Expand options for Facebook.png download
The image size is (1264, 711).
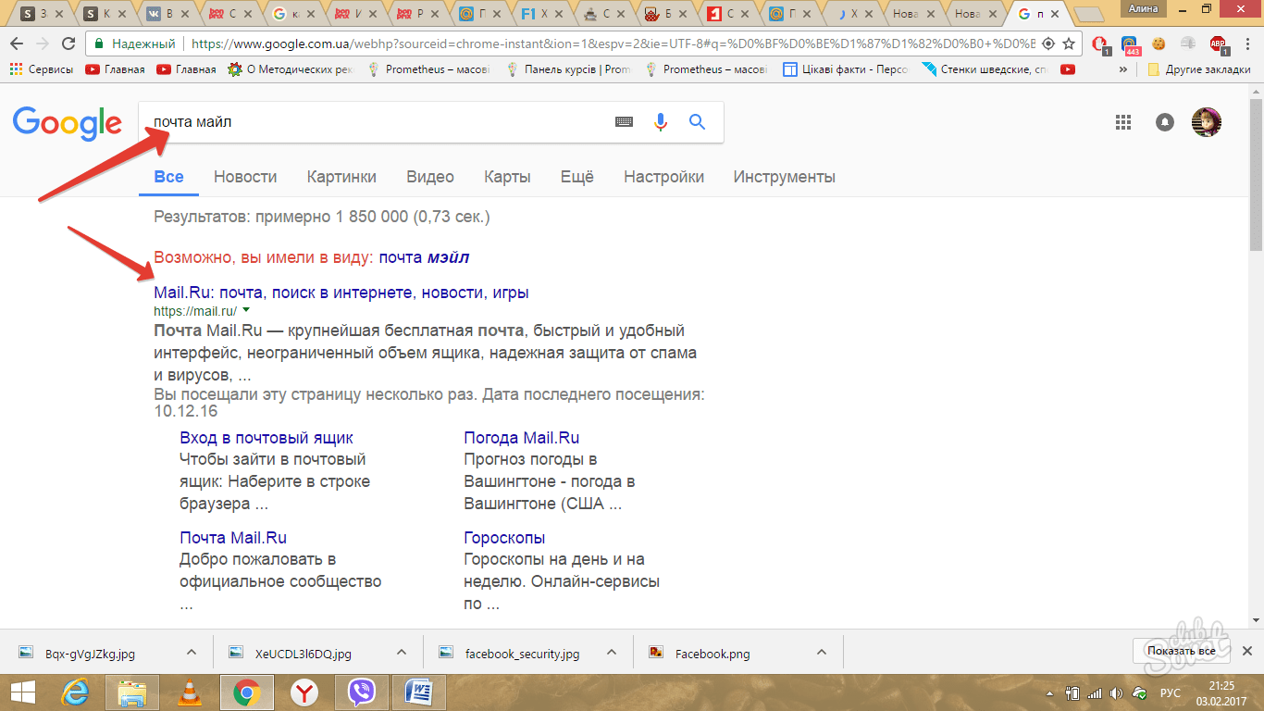[822, 652]
